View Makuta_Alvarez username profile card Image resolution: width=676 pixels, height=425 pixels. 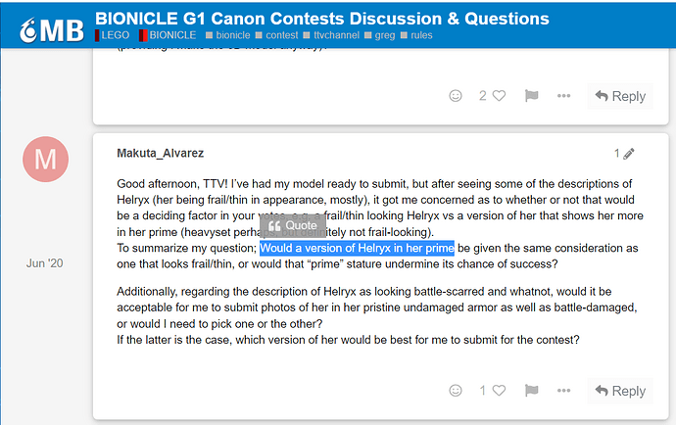click(x=160, y=154)
